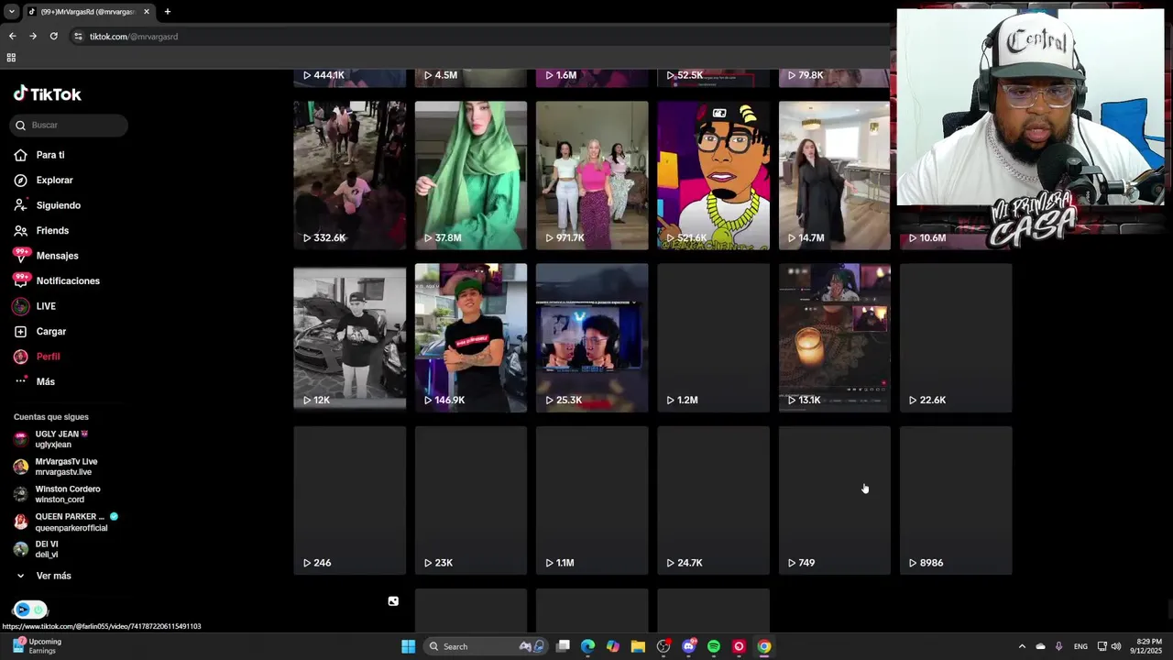Click the site info icon in address bar
The height and width of the screenshot is (660, 1173).
(x=79, y=37)
